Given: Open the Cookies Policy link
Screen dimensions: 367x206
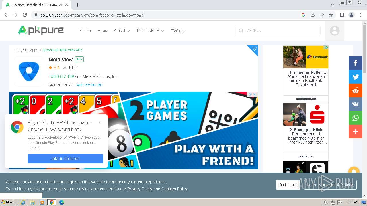Looking at the screenshot, I should point(174,189).
